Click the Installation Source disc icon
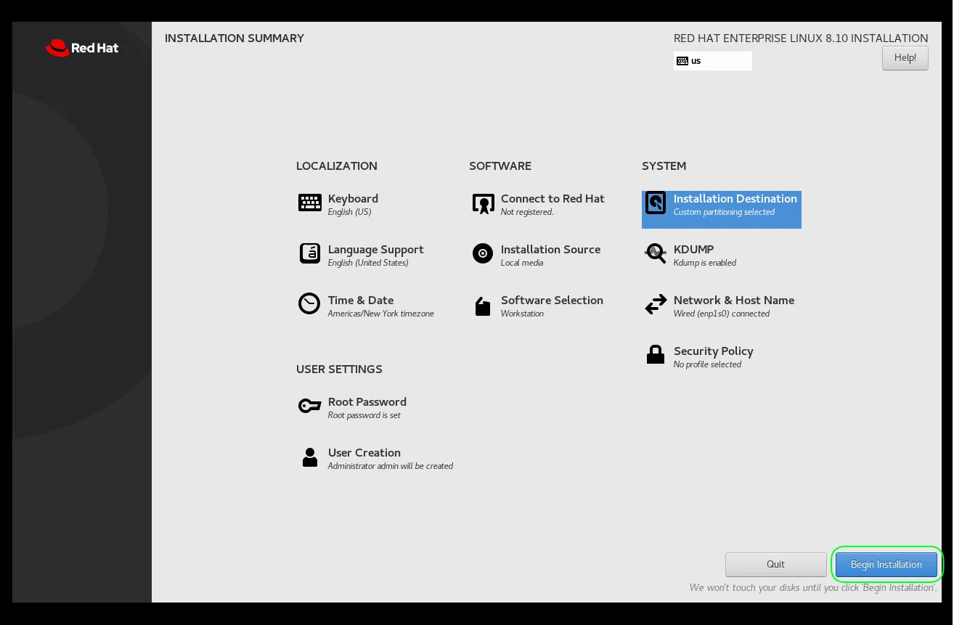The width and height of the screenshot is (954, 625). (483, 253)
